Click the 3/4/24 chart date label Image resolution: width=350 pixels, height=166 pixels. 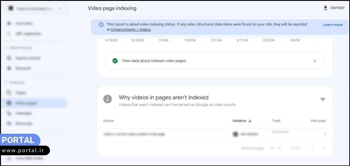[295, 40]
